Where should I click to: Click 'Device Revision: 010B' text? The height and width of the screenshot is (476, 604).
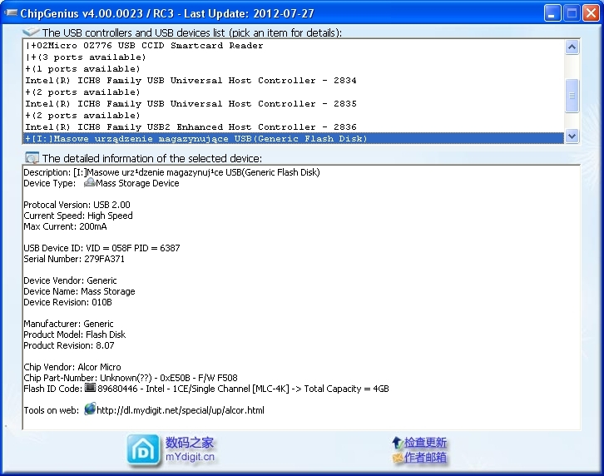(x=67, y=302)
